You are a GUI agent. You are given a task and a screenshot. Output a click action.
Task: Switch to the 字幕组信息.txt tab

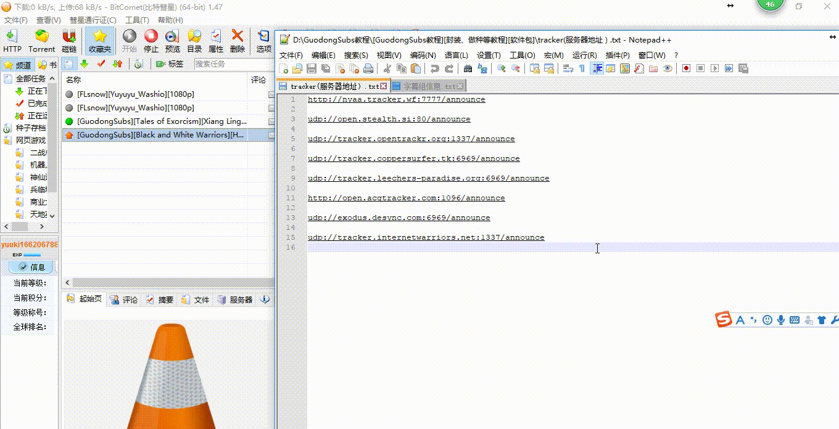click(428, 86)
